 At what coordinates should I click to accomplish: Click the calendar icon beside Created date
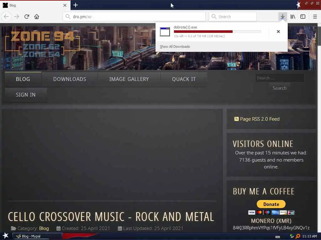pos(58,228)
